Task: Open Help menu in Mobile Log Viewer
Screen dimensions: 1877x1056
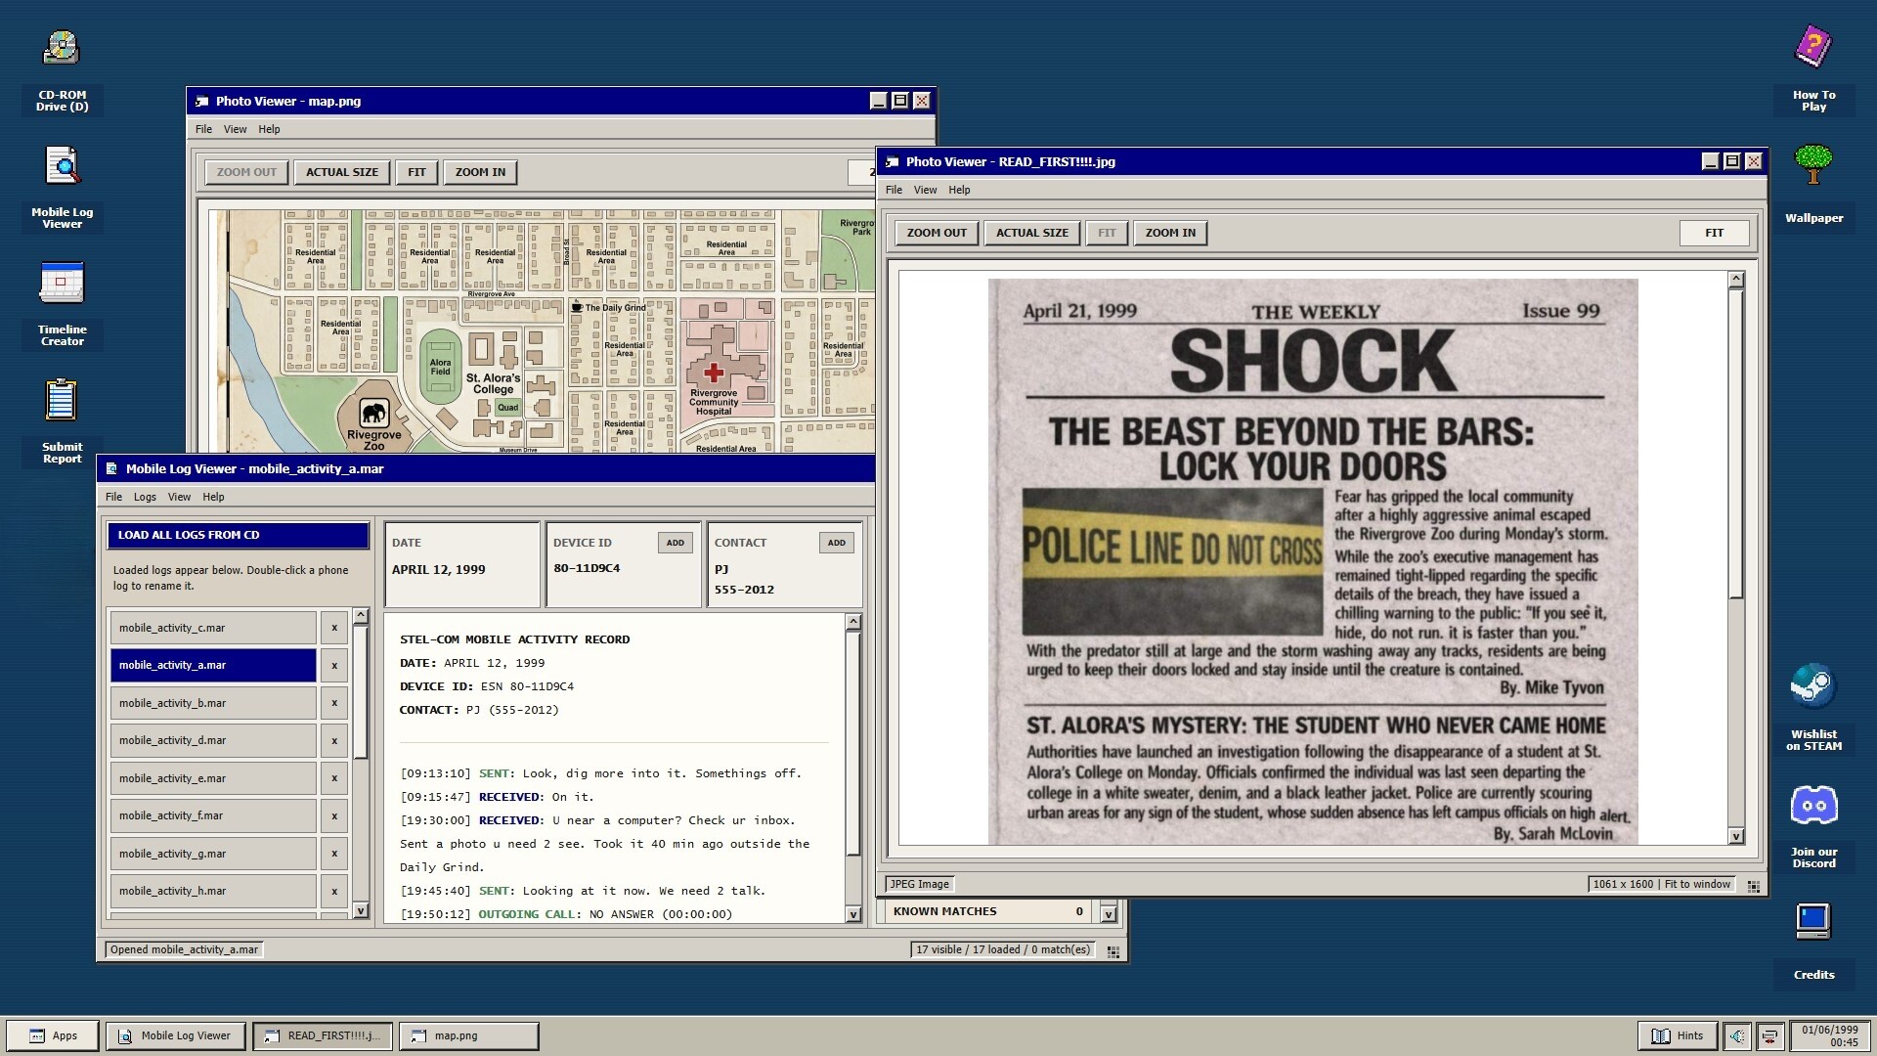Action: pos(213,497)
